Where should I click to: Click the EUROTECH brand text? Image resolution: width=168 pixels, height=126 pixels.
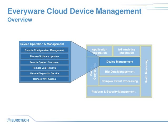(20, 120)
